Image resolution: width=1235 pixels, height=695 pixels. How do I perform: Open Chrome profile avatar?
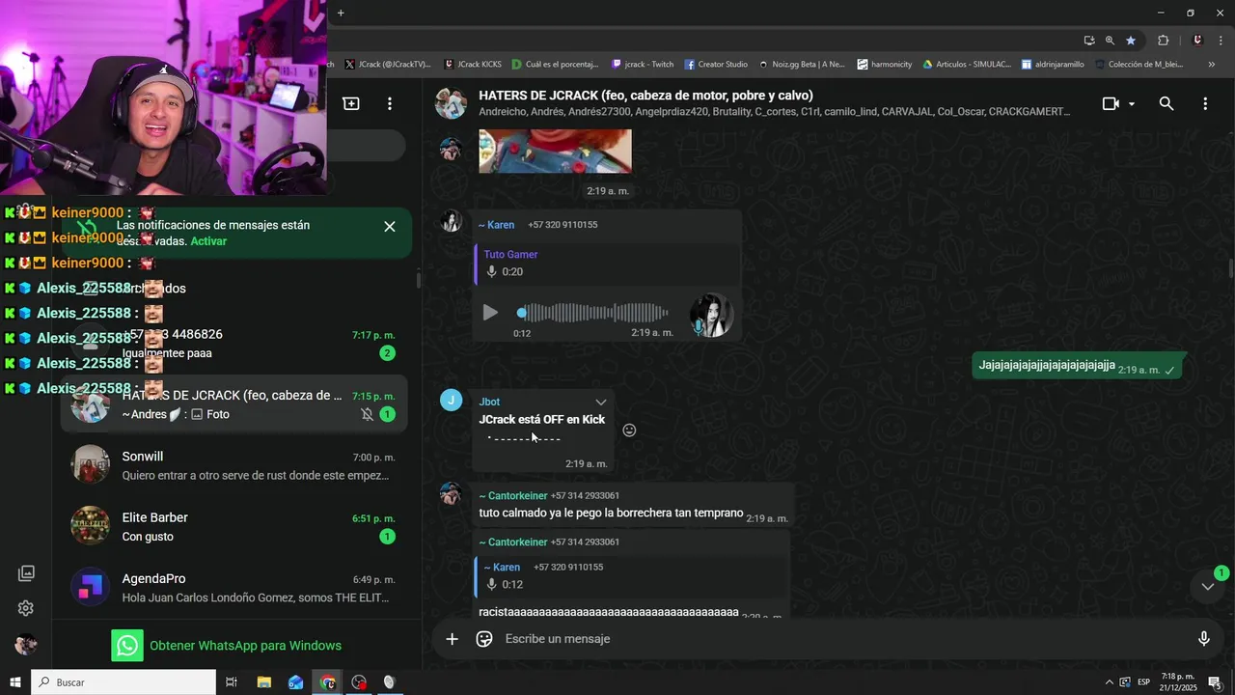point(1197,41)
